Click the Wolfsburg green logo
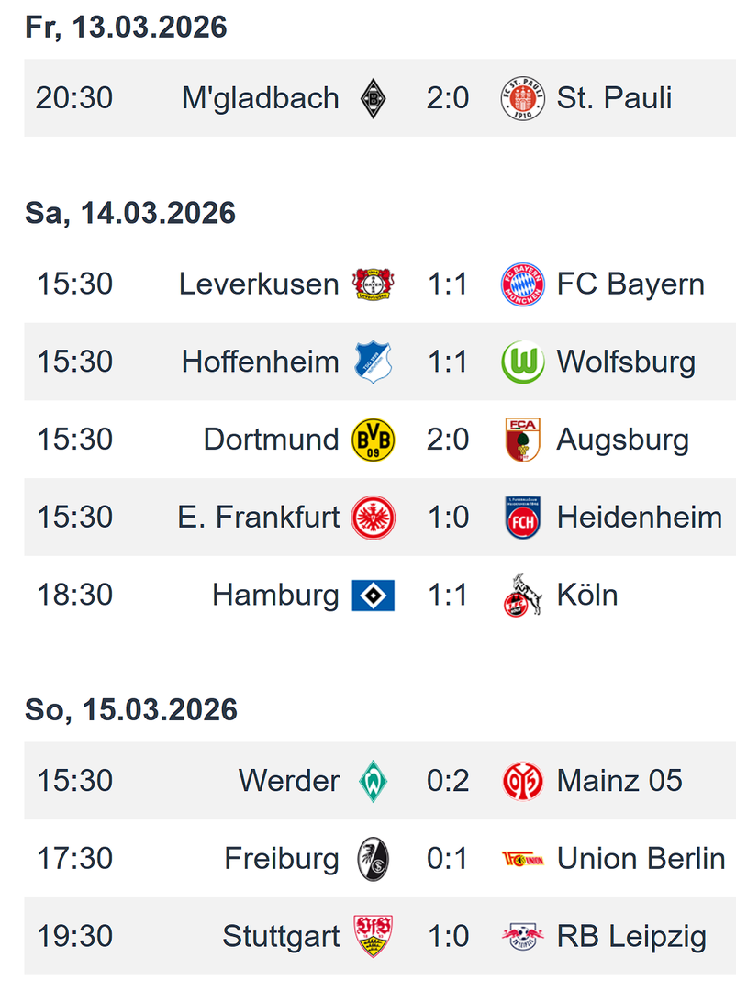 click(523, 362)
